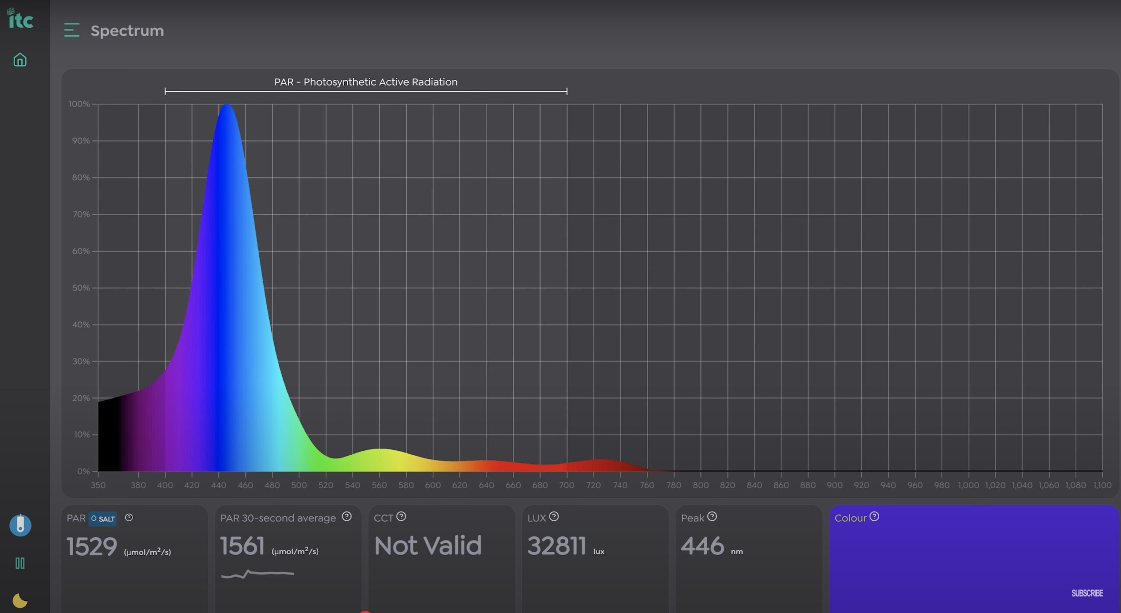Screen dimensions: 1121x613
Task: Toggle the SALT water mode badge
Action: coord(103,519)
